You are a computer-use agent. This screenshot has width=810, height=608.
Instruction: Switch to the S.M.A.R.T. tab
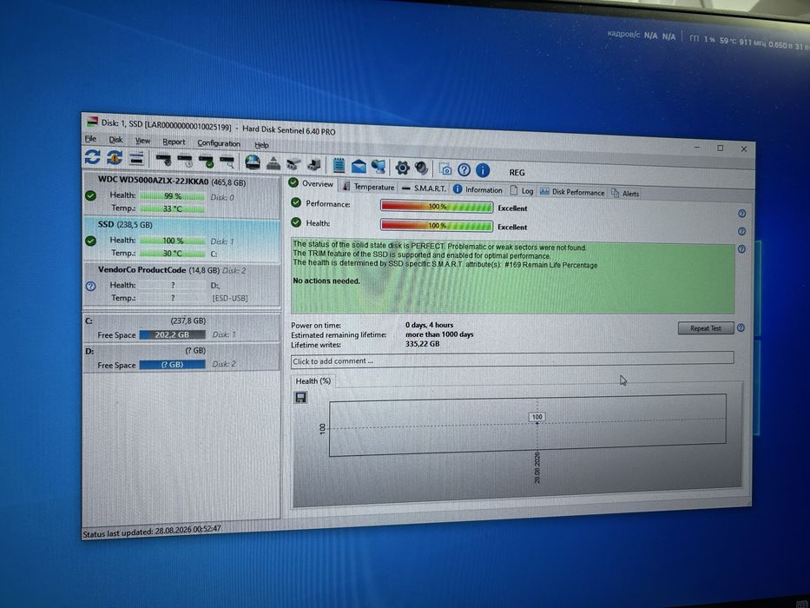point(424,188)
